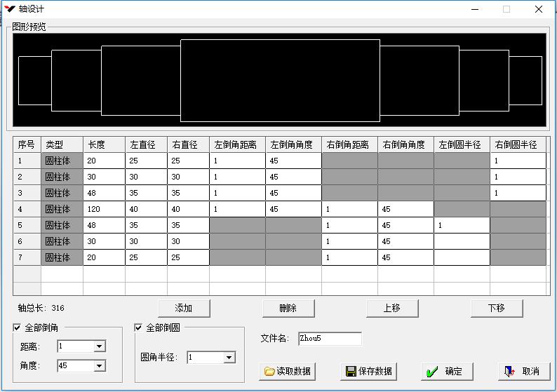Open the 角度 dropdown list
The height and width of the screenshot is (392, 557).
99,366
